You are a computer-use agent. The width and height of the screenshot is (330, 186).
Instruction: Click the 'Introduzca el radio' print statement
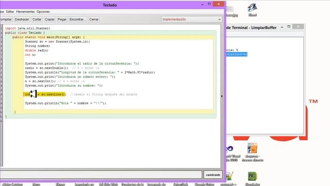pyautogui.click(x=82, y=64)
